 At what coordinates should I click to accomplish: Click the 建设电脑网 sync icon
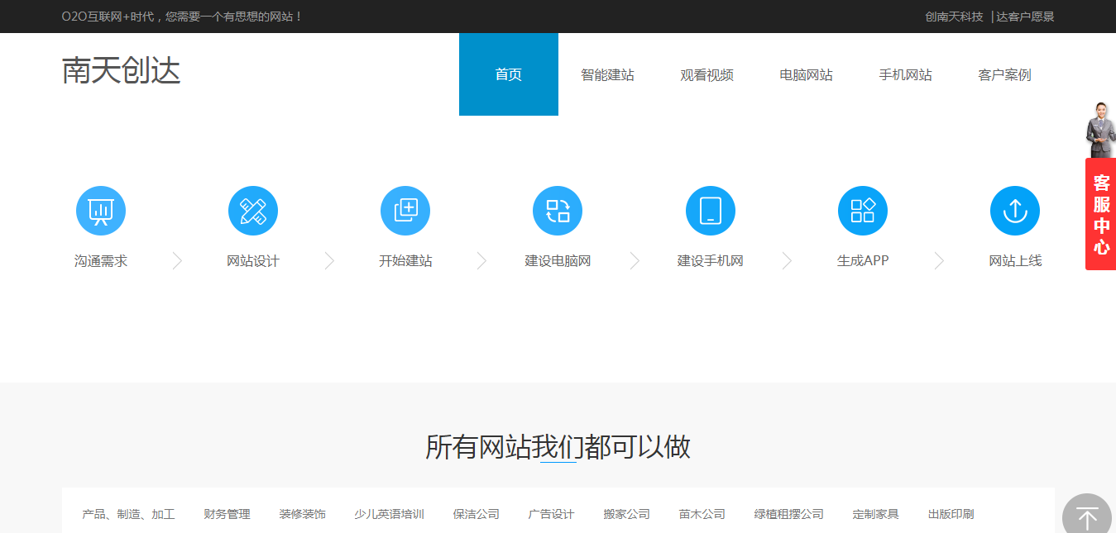(x=557, y=210)
